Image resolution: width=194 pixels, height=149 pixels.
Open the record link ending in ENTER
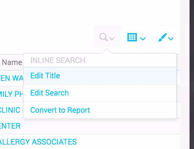tap(10, 126)
